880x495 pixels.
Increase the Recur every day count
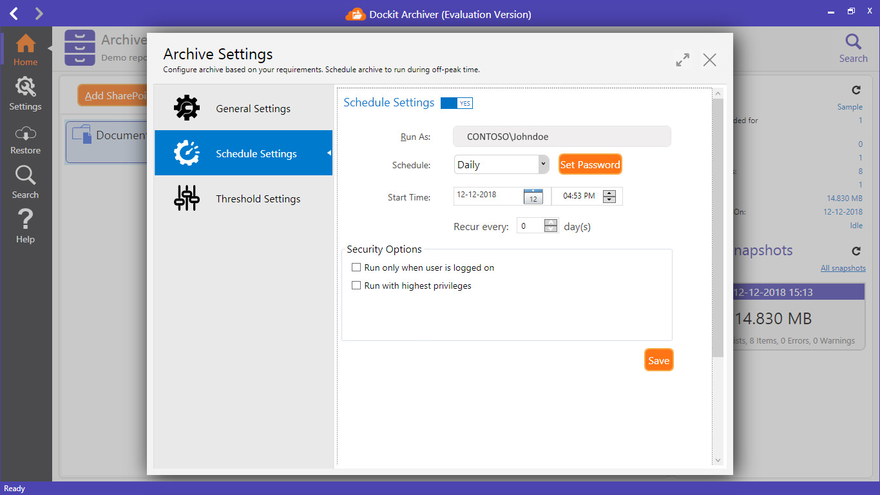551,222
